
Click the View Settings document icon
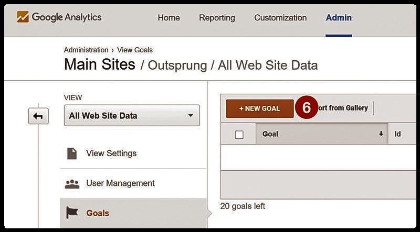(x=72, y=153)
